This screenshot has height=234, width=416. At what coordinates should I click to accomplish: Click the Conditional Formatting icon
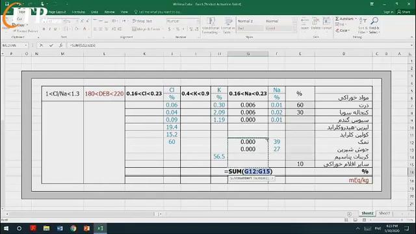(211, 21)
